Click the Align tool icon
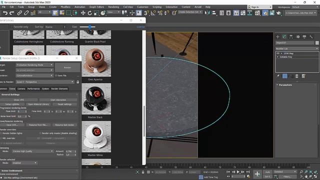 point(213,13)
